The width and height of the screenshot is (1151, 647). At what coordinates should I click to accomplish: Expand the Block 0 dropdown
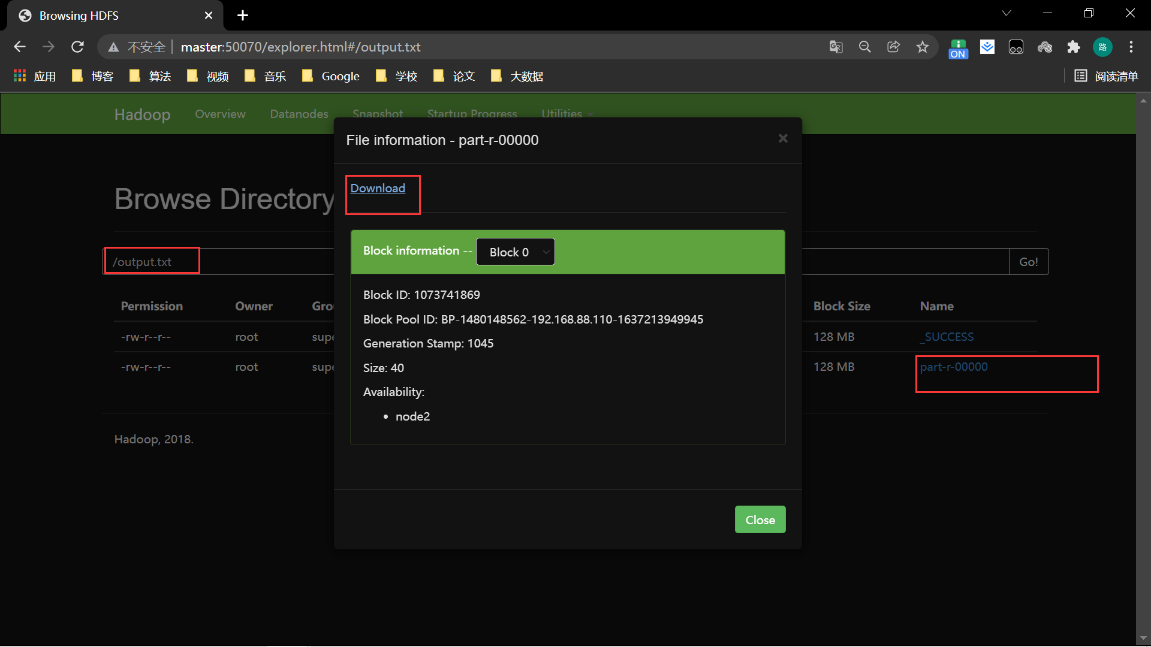[x=516, y=252]
